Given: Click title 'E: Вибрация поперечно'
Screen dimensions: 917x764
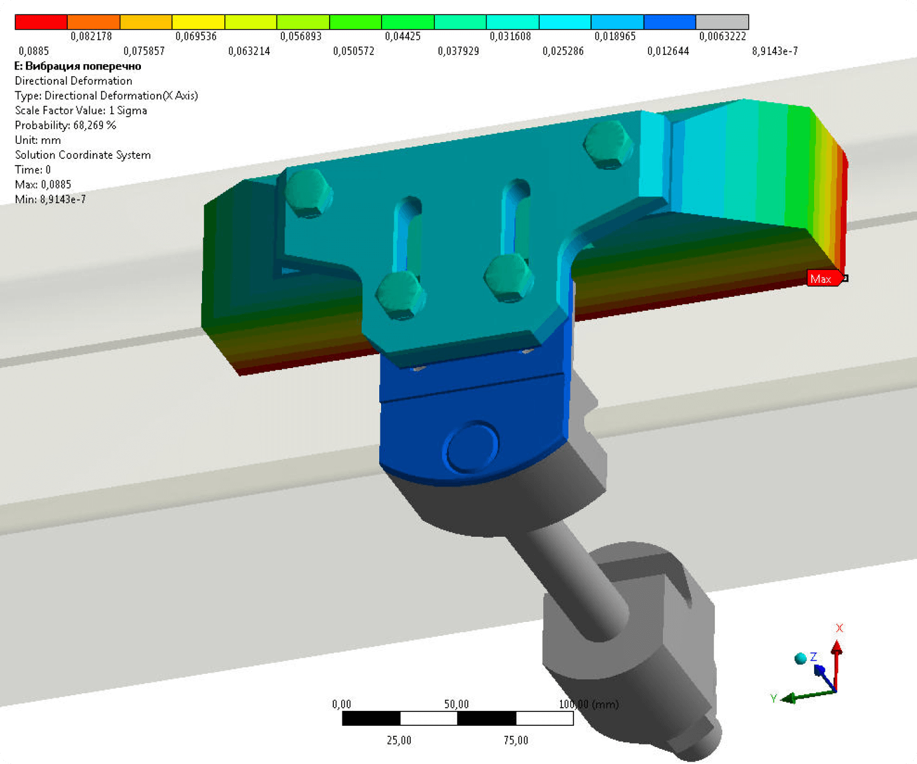Looking at the screenshot, I should click(78, 66).
